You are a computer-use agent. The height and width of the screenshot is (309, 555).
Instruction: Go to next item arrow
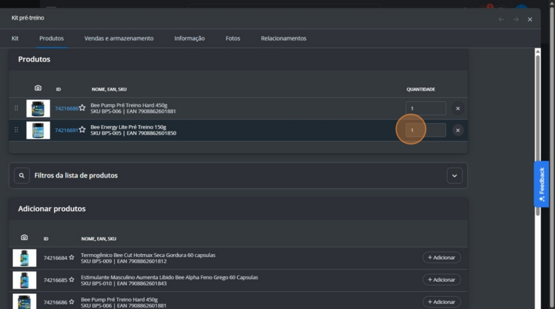(x=516, y=20)
